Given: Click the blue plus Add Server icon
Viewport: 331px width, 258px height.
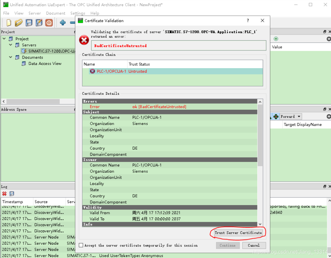Looking at the screenshot, I should click(x=63, y=23).
